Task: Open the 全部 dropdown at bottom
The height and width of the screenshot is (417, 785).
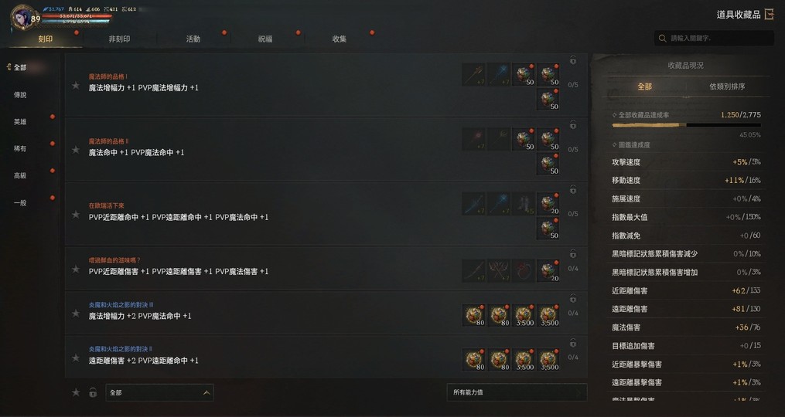Action: (159, 392)
